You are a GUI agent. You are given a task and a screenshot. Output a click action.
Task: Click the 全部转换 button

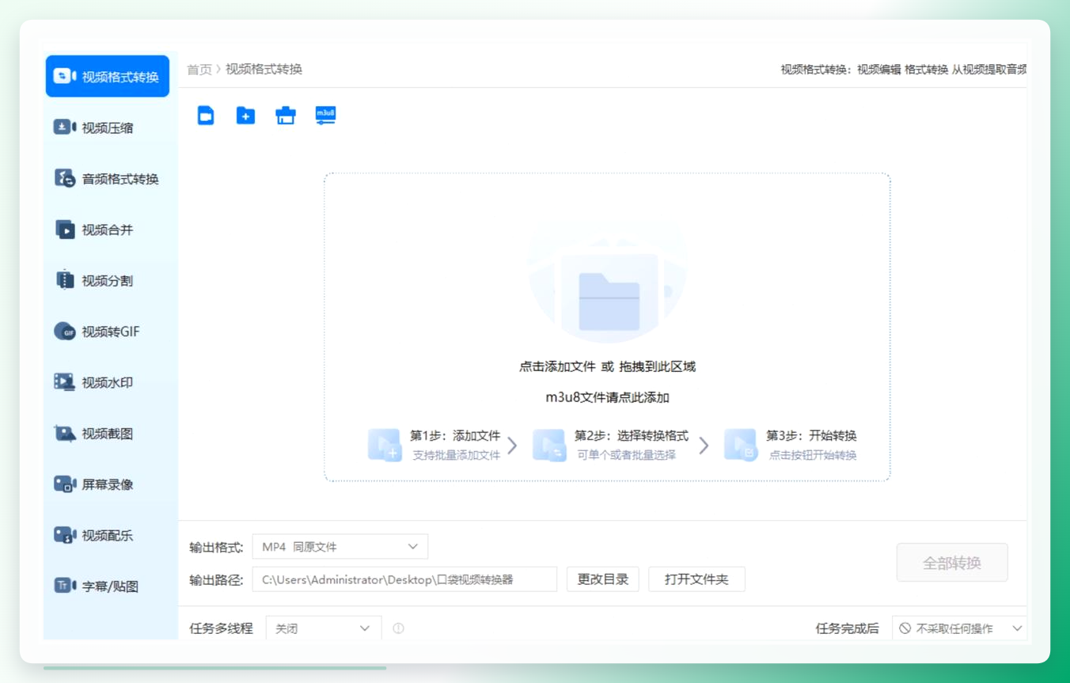(952, 563)
